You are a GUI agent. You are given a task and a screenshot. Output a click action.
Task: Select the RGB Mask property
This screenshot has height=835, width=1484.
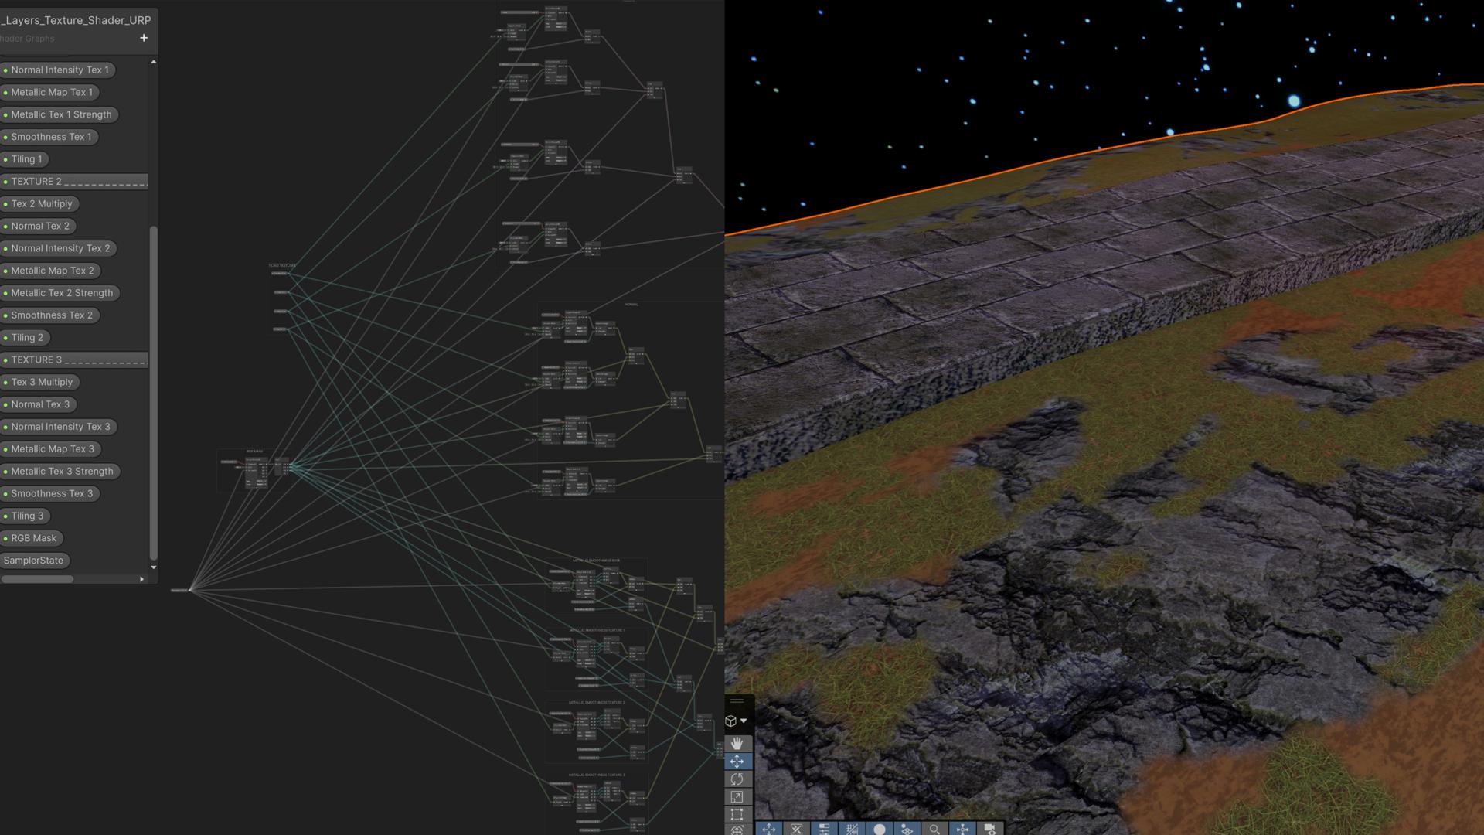pyautogui.click(x=33, y=538)
